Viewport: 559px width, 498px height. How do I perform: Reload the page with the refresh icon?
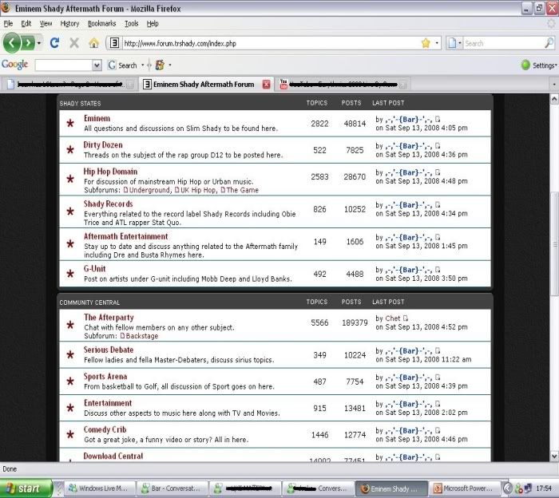click(54, 43)
